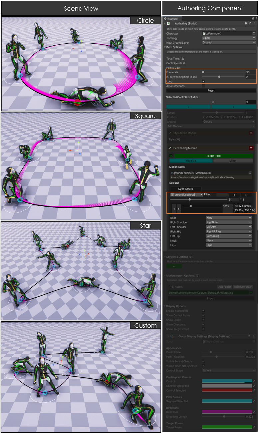Remove Betweening Module with red X
The image size is (259, 433).
[x=251, y=148]
